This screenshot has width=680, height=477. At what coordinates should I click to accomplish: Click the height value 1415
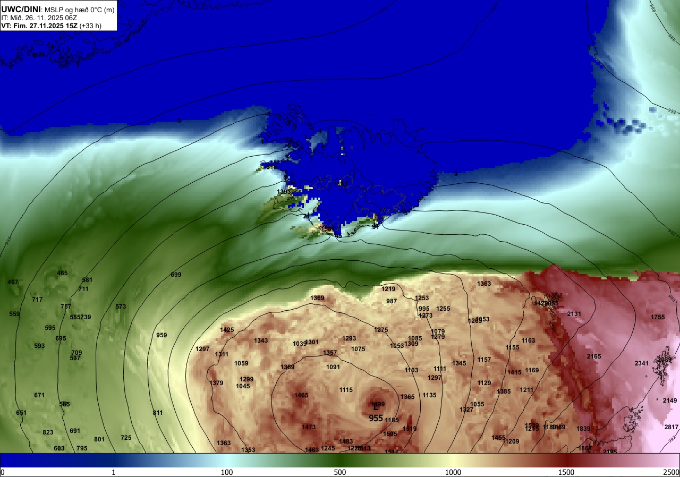point(514,372)
